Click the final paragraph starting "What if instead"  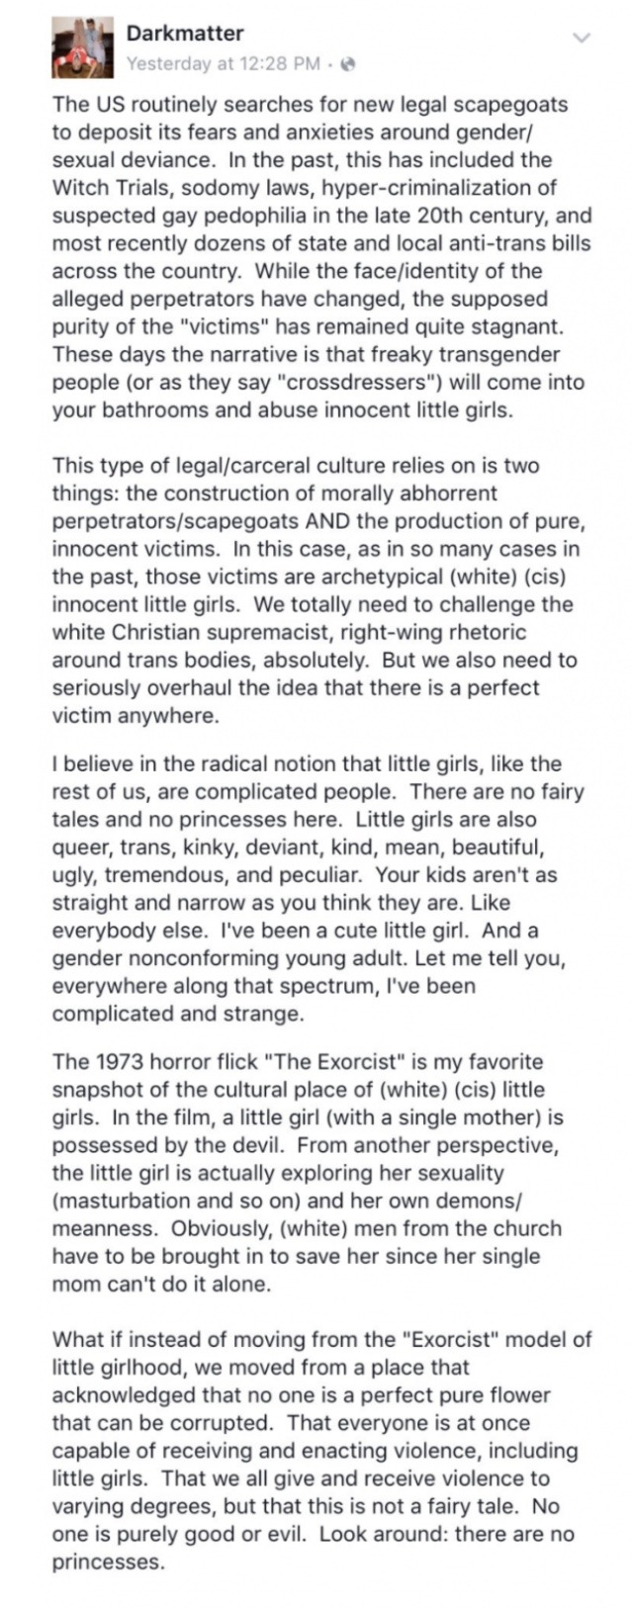(x=316, y=1450)
